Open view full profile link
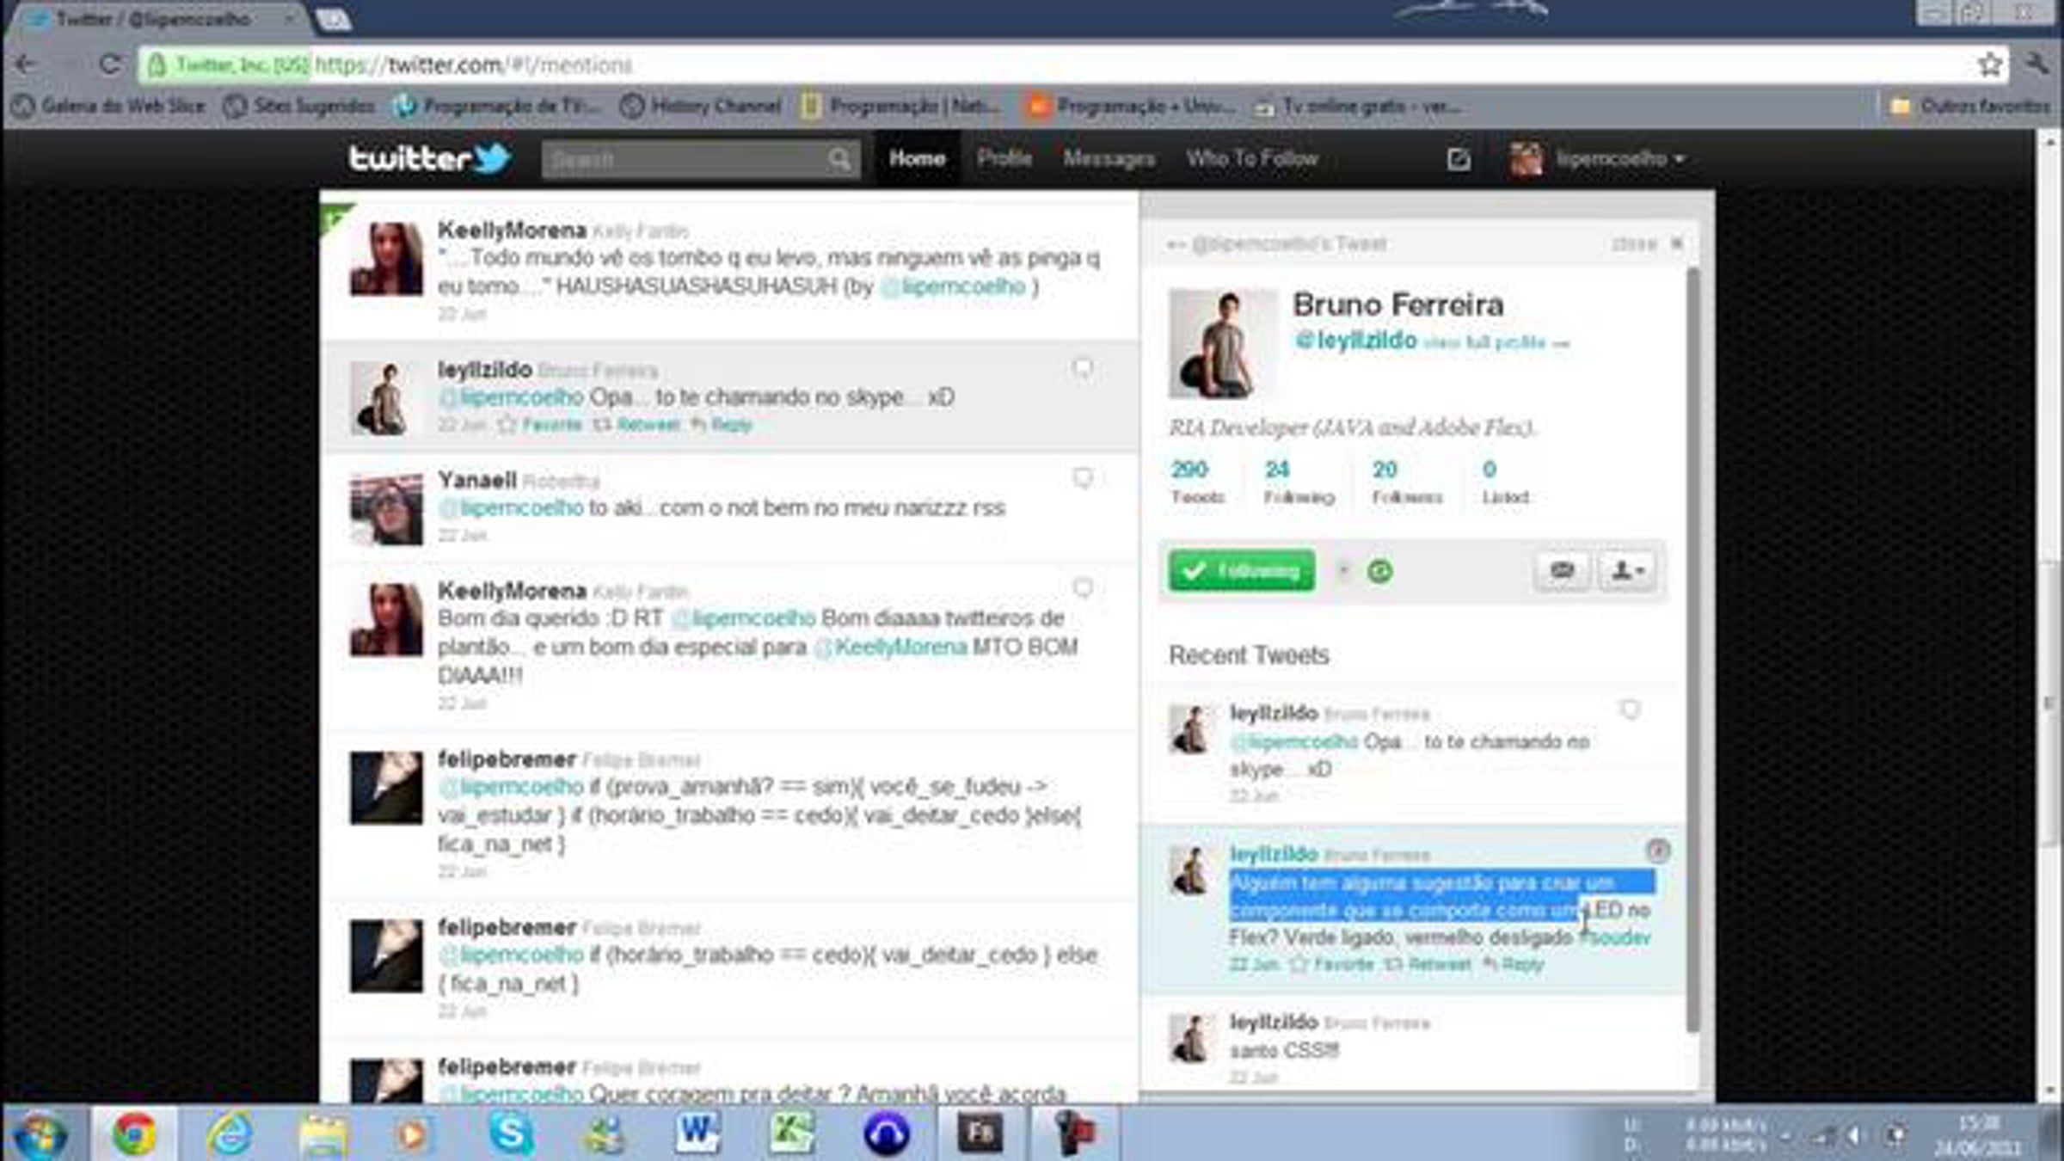The width and height of the screenshot is (2064, 1161). pos(1495,343)
